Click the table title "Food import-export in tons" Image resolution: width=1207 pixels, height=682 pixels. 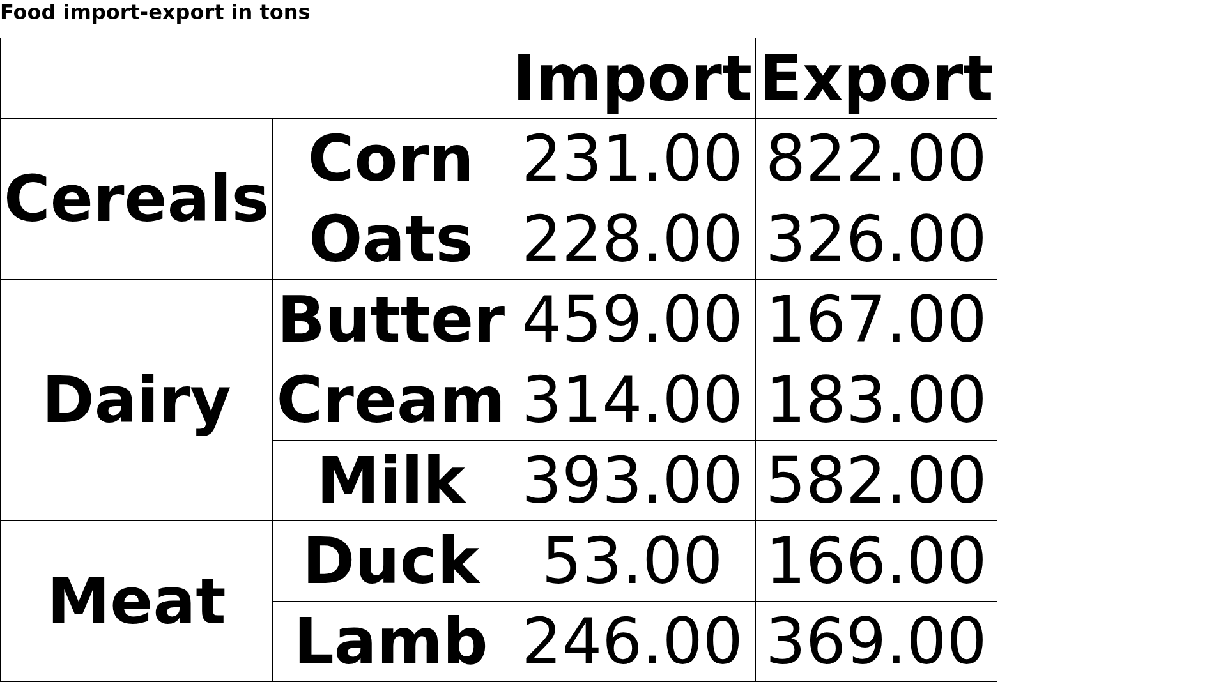pos(155,12)
